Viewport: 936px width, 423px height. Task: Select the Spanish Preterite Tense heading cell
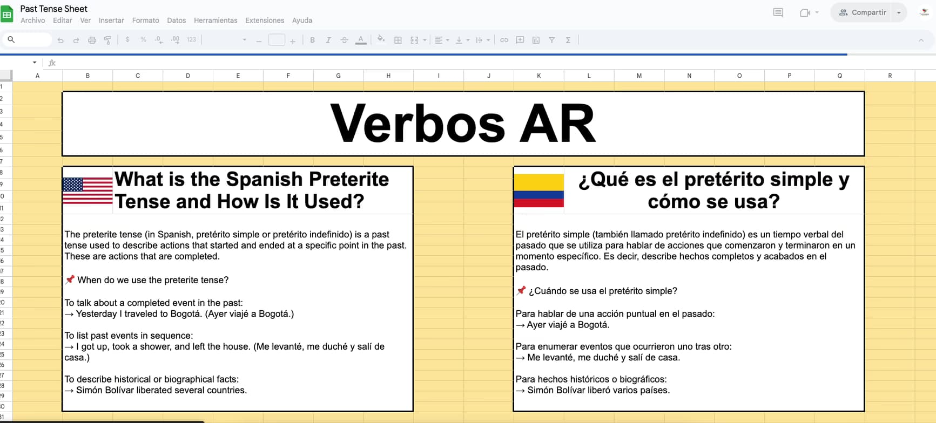click(x=263, y=190)
